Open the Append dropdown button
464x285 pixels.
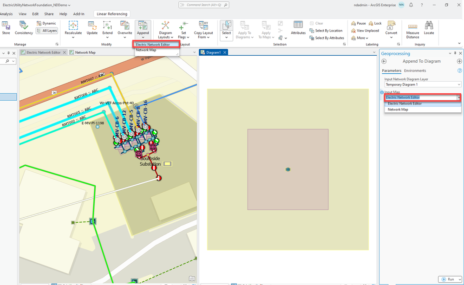point(143,30)
